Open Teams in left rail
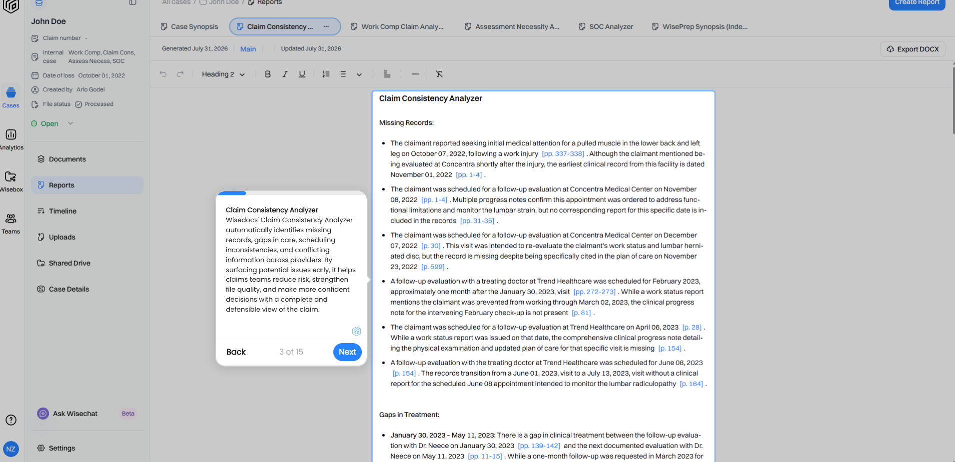 (11, 223)
